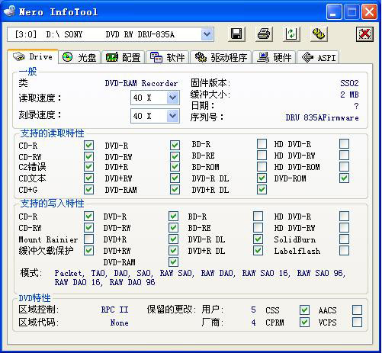Click the Print icon in toolbar

click(x=264, y=34)
